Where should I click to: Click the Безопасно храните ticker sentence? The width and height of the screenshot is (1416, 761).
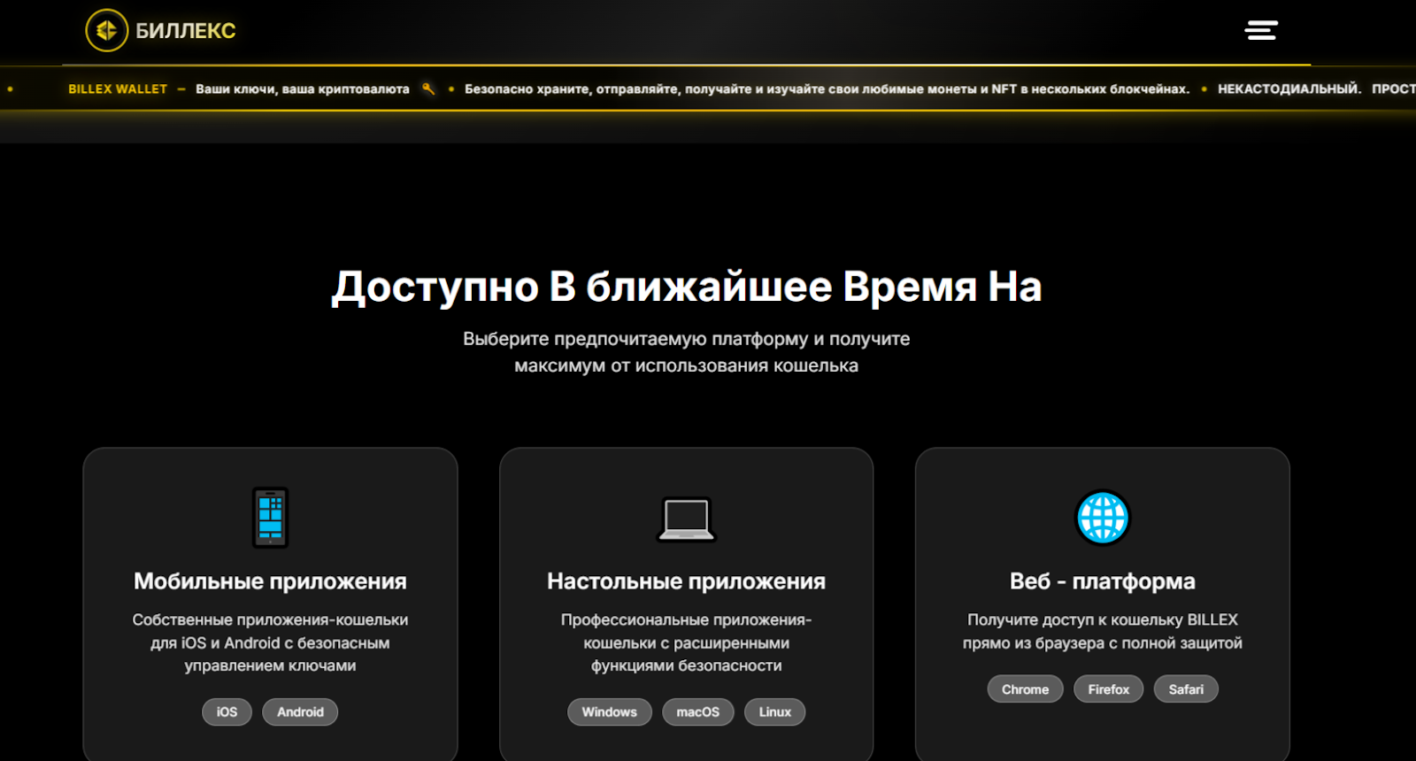[827, 88]
